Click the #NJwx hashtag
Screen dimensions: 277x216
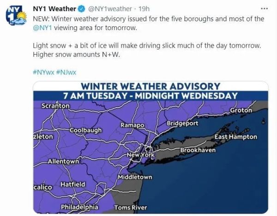click(66, 72)
